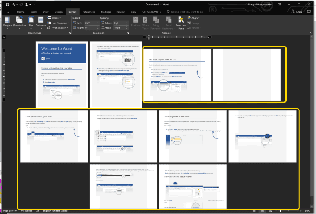Click the Save icon in the title bar
This screenshot has width=316, height=214.
click(x=7, y=4)
